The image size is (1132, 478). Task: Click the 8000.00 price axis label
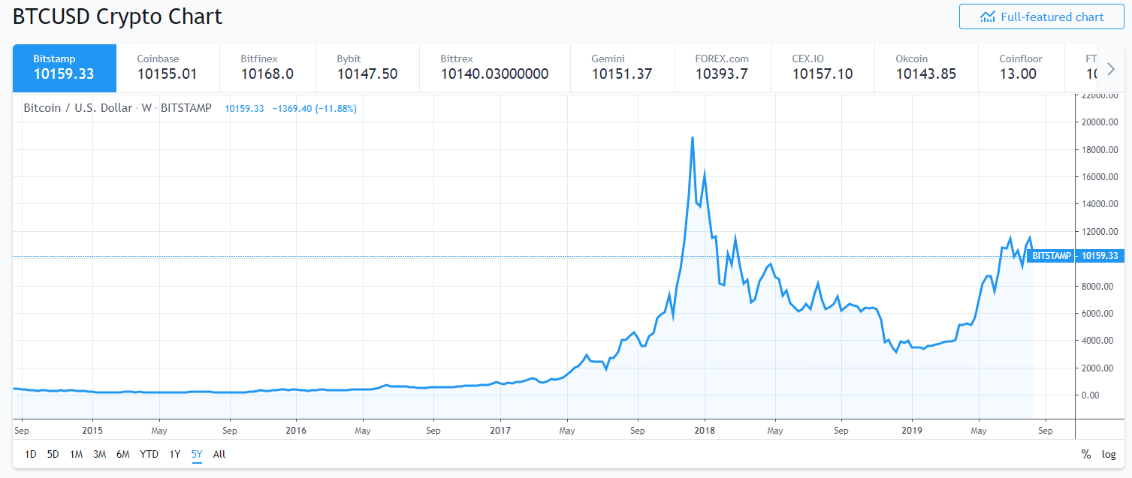[1097, 286]
